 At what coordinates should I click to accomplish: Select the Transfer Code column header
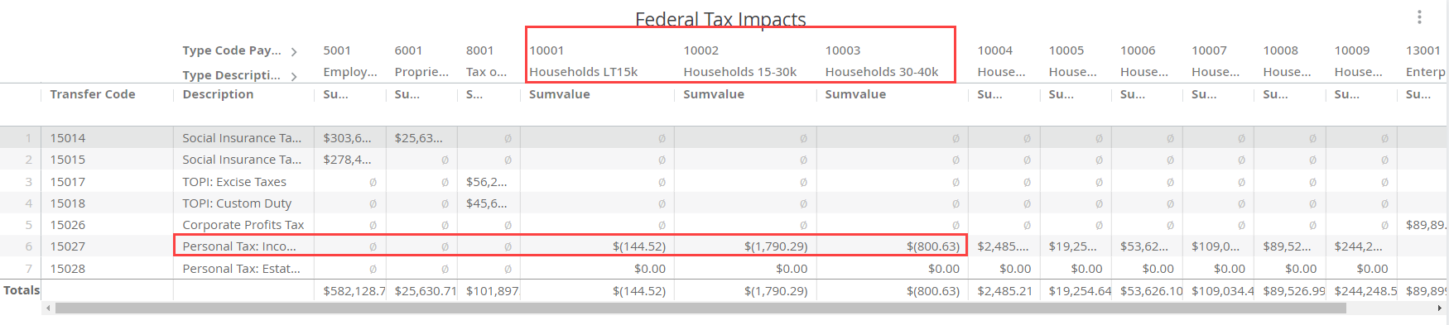[93, 94]
